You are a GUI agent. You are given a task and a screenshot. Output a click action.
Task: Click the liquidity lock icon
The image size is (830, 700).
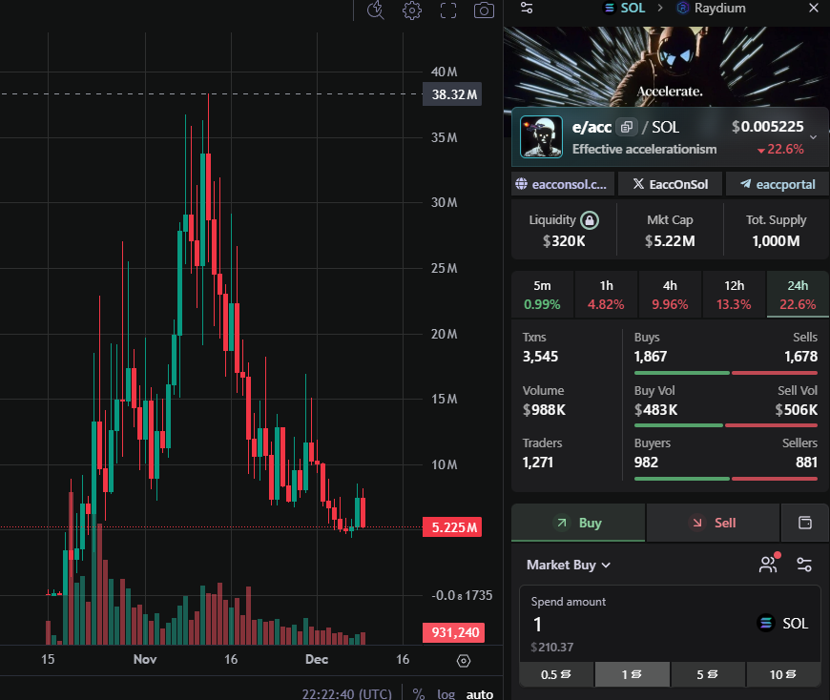(x=590, y=220)
